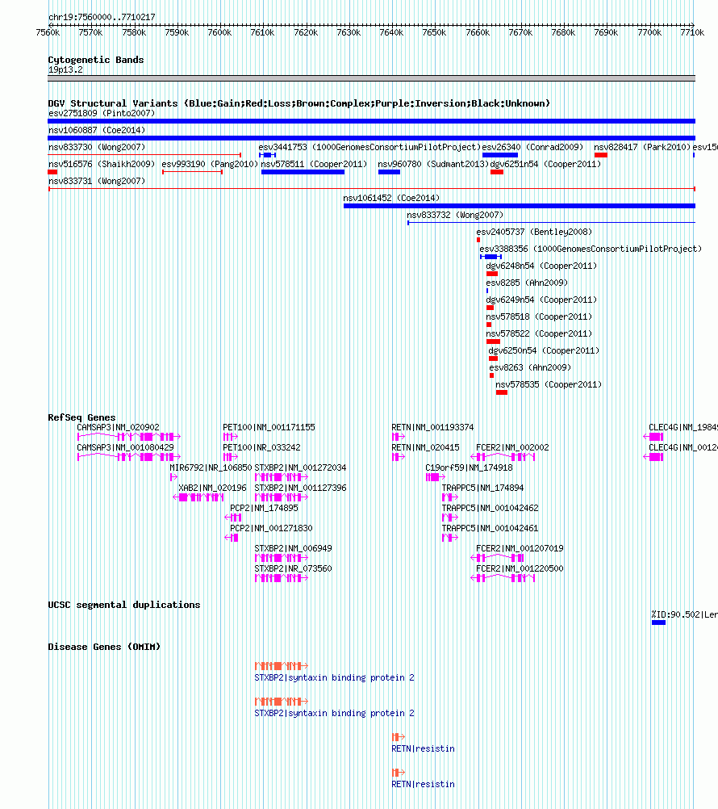Click the 19p13.2 band label

click(65, 69)
